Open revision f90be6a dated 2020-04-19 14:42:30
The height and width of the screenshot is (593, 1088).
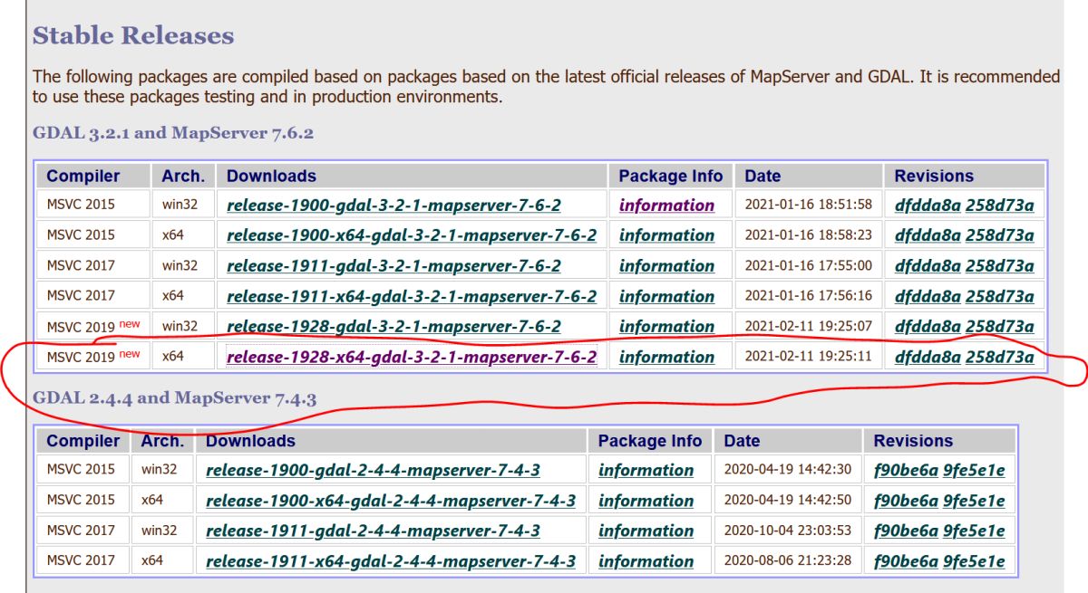click(906, 470)
